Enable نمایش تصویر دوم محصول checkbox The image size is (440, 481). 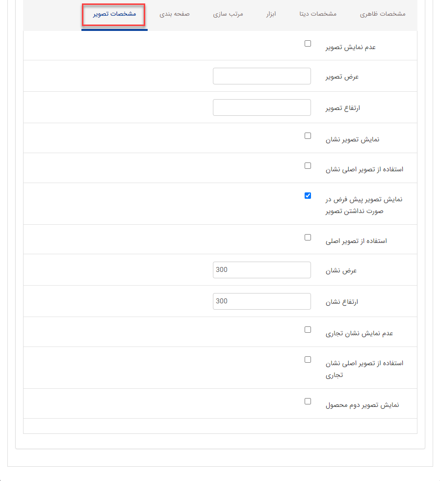coord(308,401)
